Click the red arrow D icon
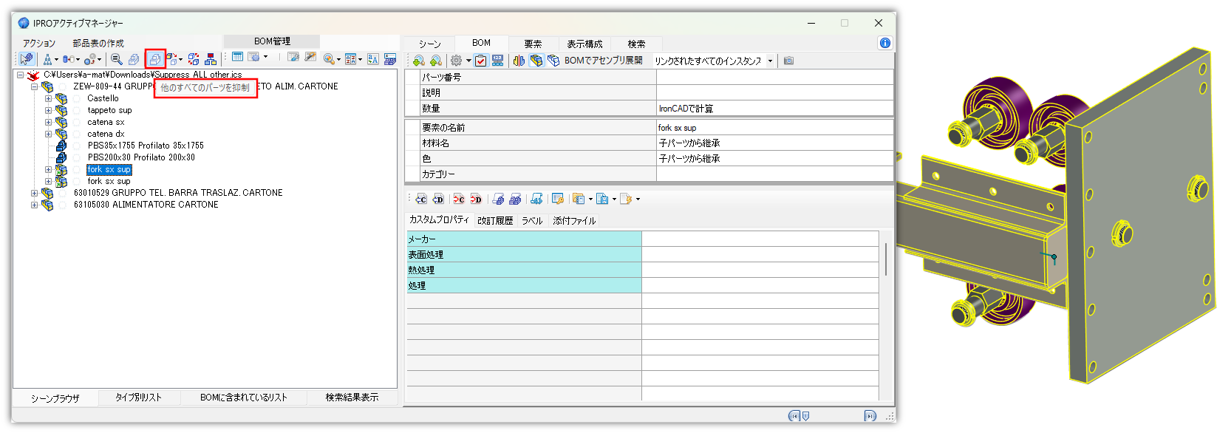The width and height of the screenshot is (1217, 433). coord(477,199)
